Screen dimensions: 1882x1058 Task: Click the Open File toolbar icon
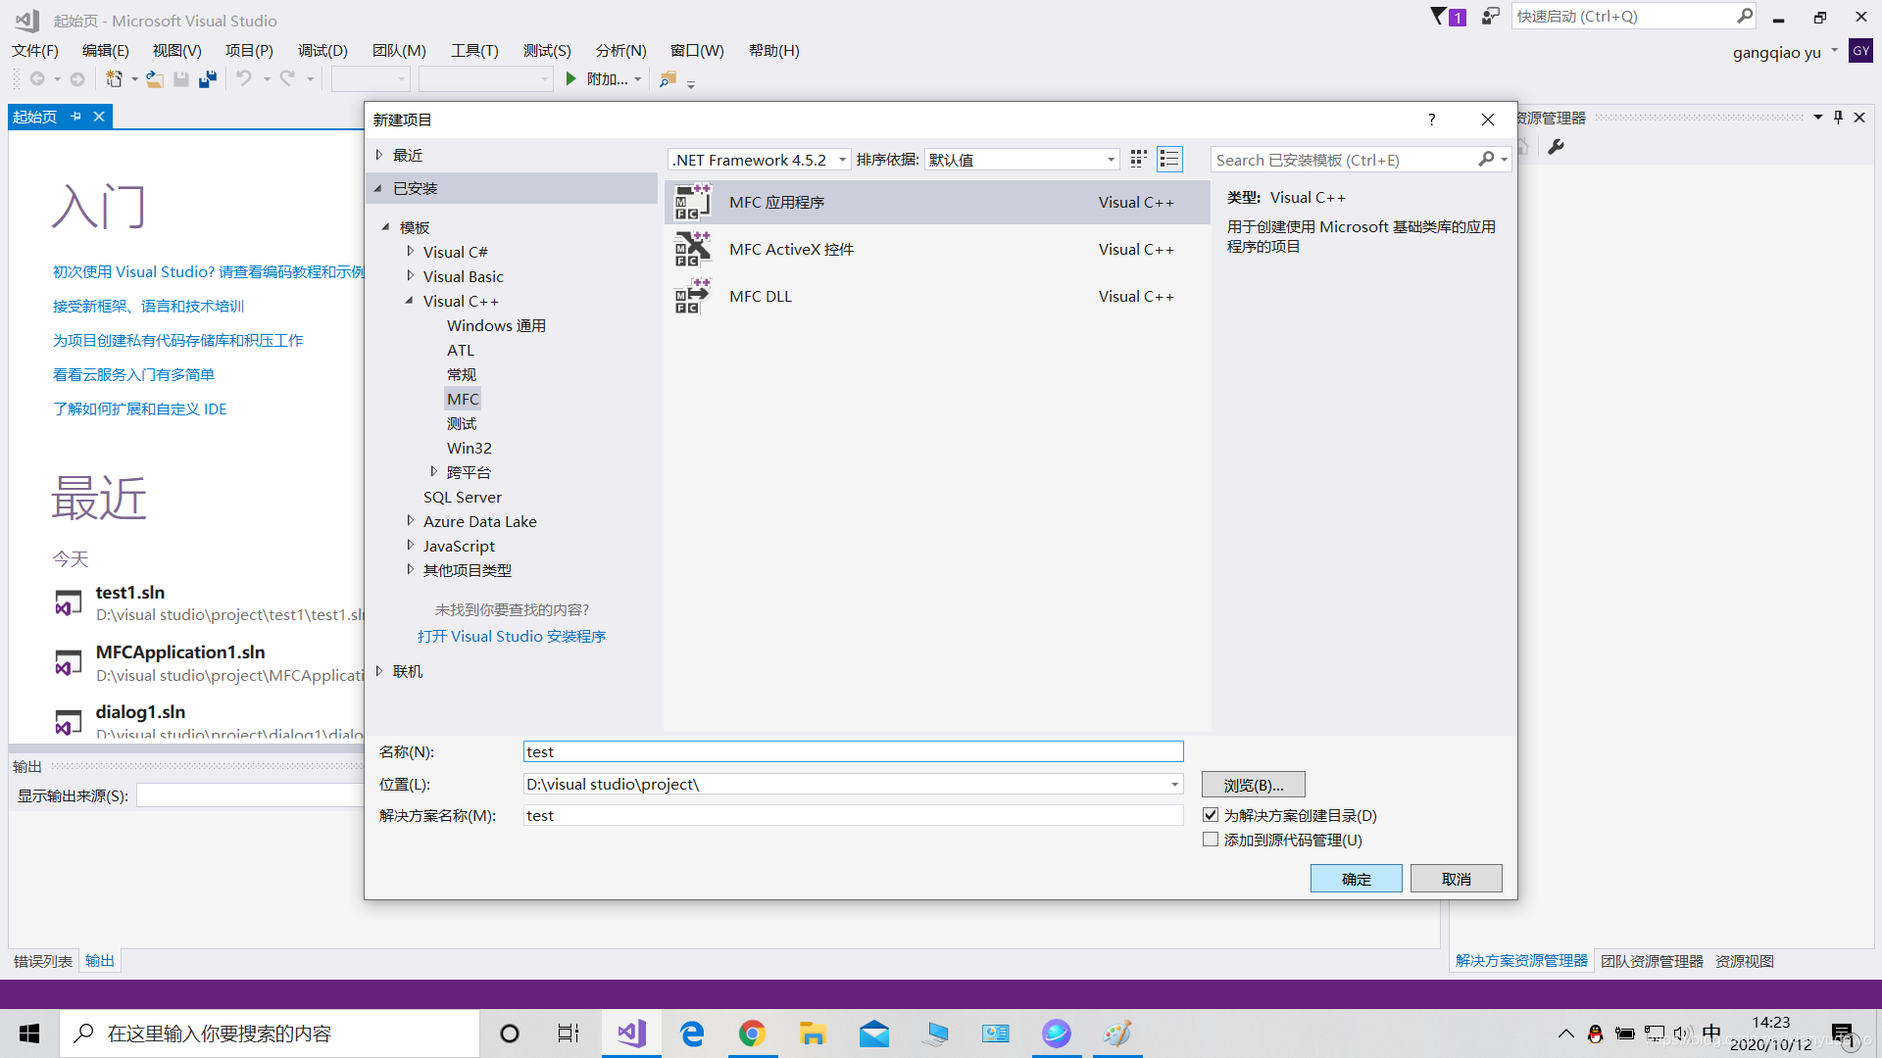click(155, 79)
